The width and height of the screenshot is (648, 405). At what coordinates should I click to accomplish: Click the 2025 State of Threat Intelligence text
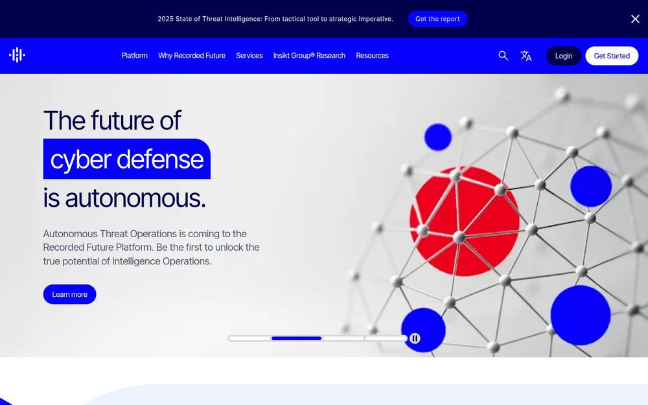point(275,19)
